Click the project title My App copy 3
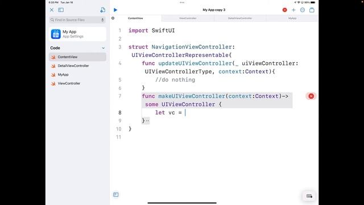The height and width of the screenshot is (205, 364). point(214,10)
